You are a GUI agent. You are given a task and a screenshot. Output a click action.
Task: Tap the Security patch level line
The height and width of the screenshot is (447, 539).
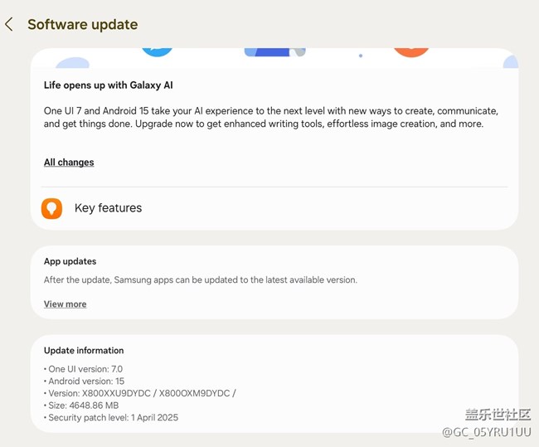pyautogui.click(x=113, y=417)
